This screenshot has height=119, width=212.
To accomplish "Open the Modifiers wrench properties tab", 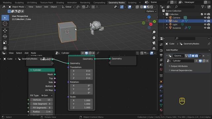I will (161, 86).
